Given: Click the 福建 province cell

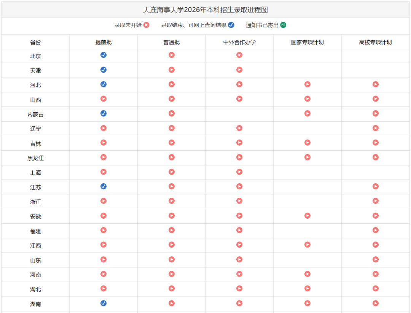Looking at the screenshot, I should tap(35, 231).
